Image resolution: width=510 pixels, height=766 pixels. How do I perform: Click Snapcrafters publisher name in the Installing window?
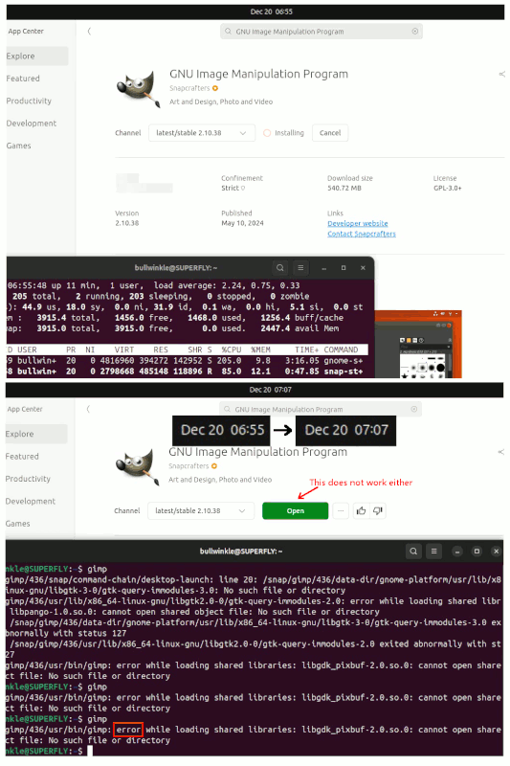[189, 88]
